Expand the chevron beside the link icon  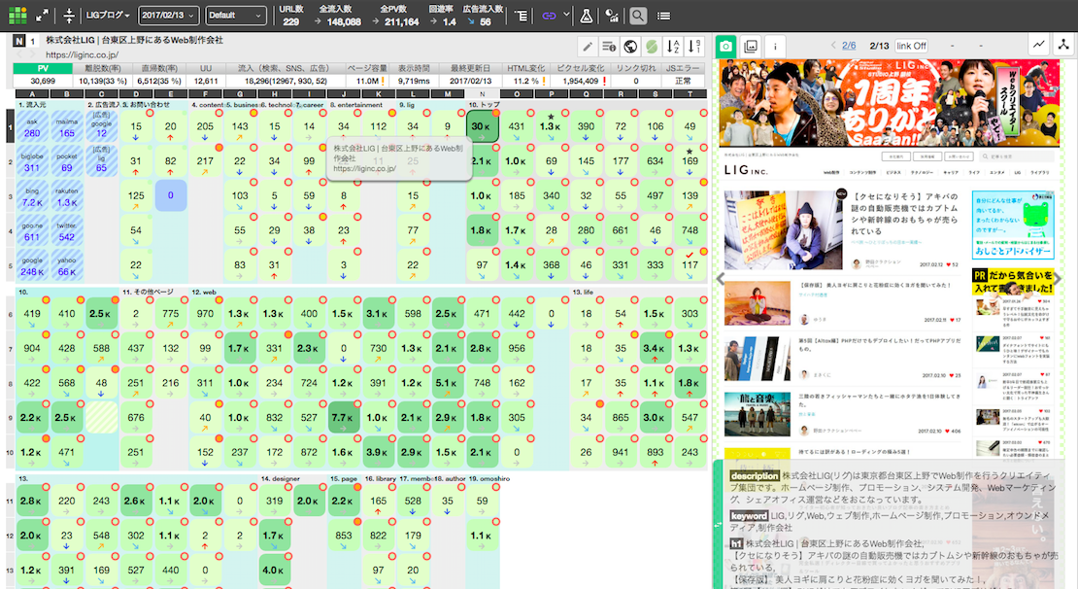(566, 15)
